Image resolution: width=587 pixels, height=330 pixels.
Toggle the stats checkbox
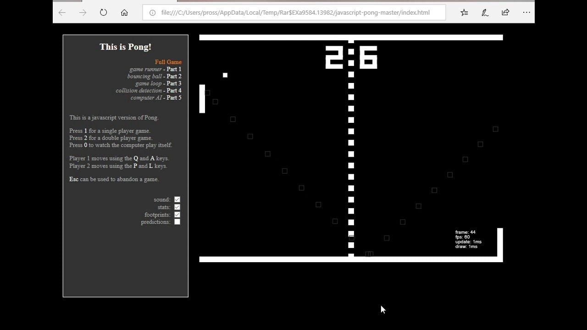point(177,207)
